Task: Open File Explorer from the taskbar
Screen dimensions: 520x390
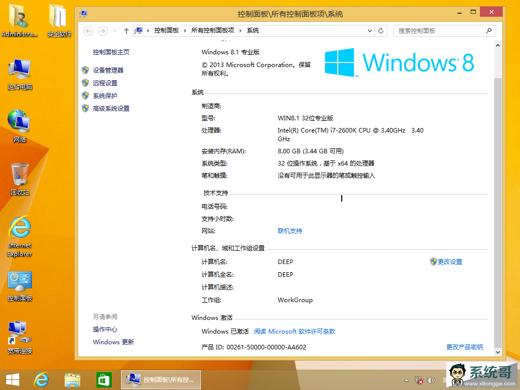Action: click(72, 380)
